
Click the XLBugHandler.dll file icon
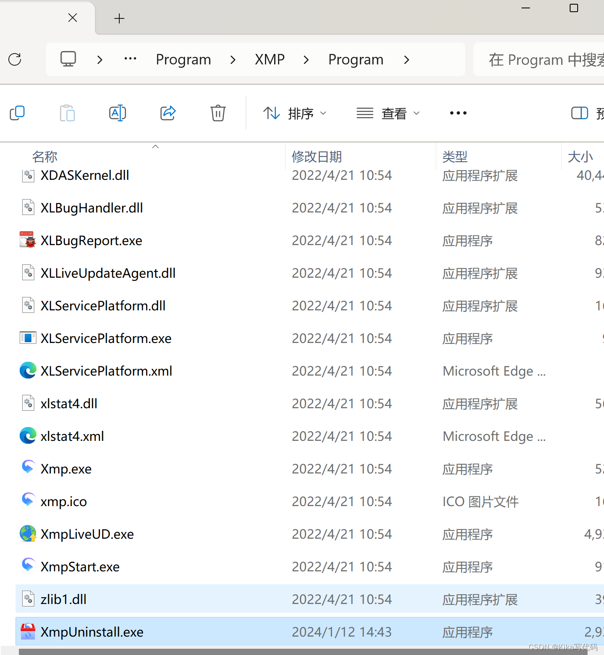(x=28, y=207)
